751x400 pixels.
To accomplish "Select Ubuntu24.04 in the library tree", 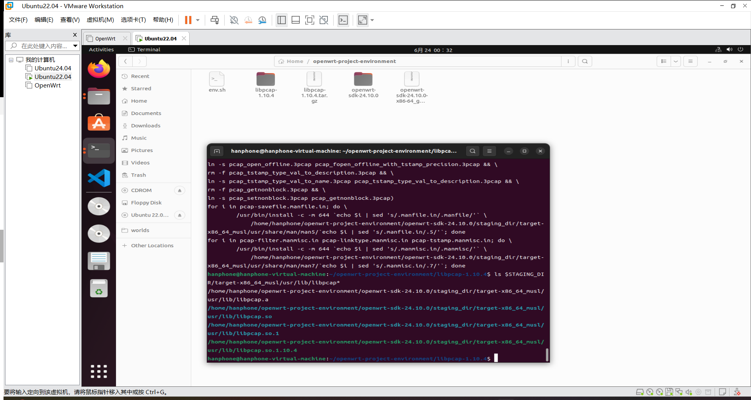I will click(x=53, y=68).
